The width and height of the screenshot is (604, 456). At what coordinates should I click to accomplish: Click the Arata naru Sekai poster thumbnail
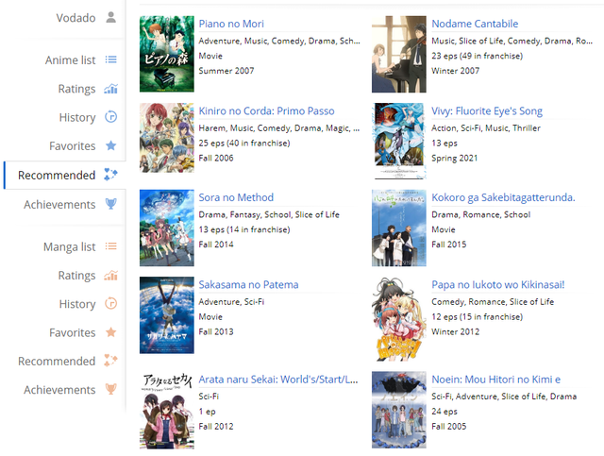click(x=167, y=410)
